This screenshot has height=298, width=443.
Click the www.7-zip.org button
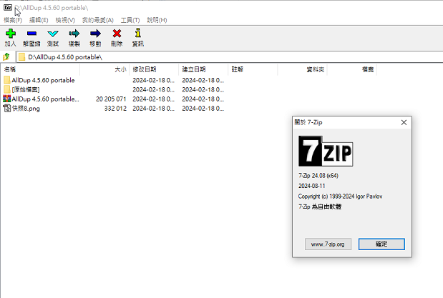point(328,244)
